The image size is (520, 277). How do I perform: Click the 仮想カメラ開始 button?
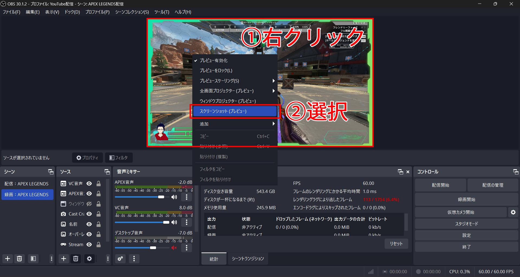coord(461,212)
